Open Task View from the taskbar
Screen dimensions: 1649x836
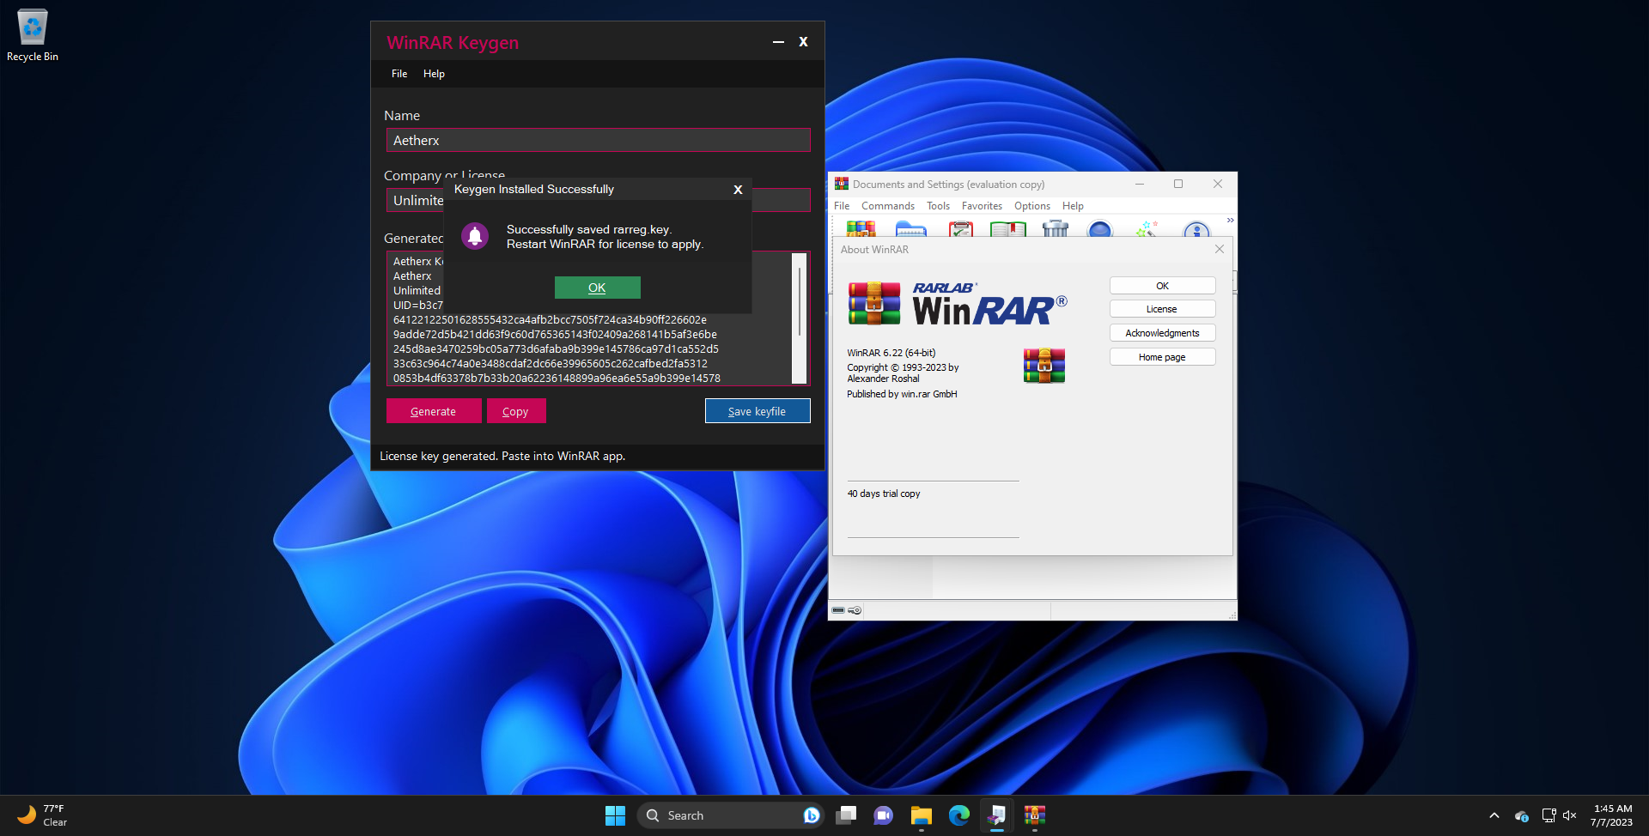pyautogui.click(x=847, y=815)
